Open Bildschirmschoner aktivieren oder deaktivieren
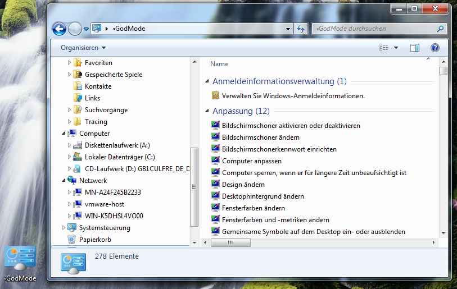This screenshot has height=289, width=457. pyautogui.click(x=291, y=126)
